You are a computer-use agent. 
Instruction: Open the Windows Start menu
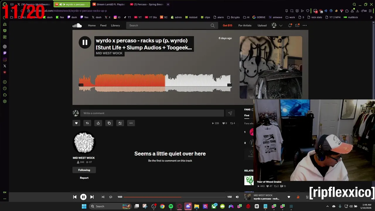84,206
